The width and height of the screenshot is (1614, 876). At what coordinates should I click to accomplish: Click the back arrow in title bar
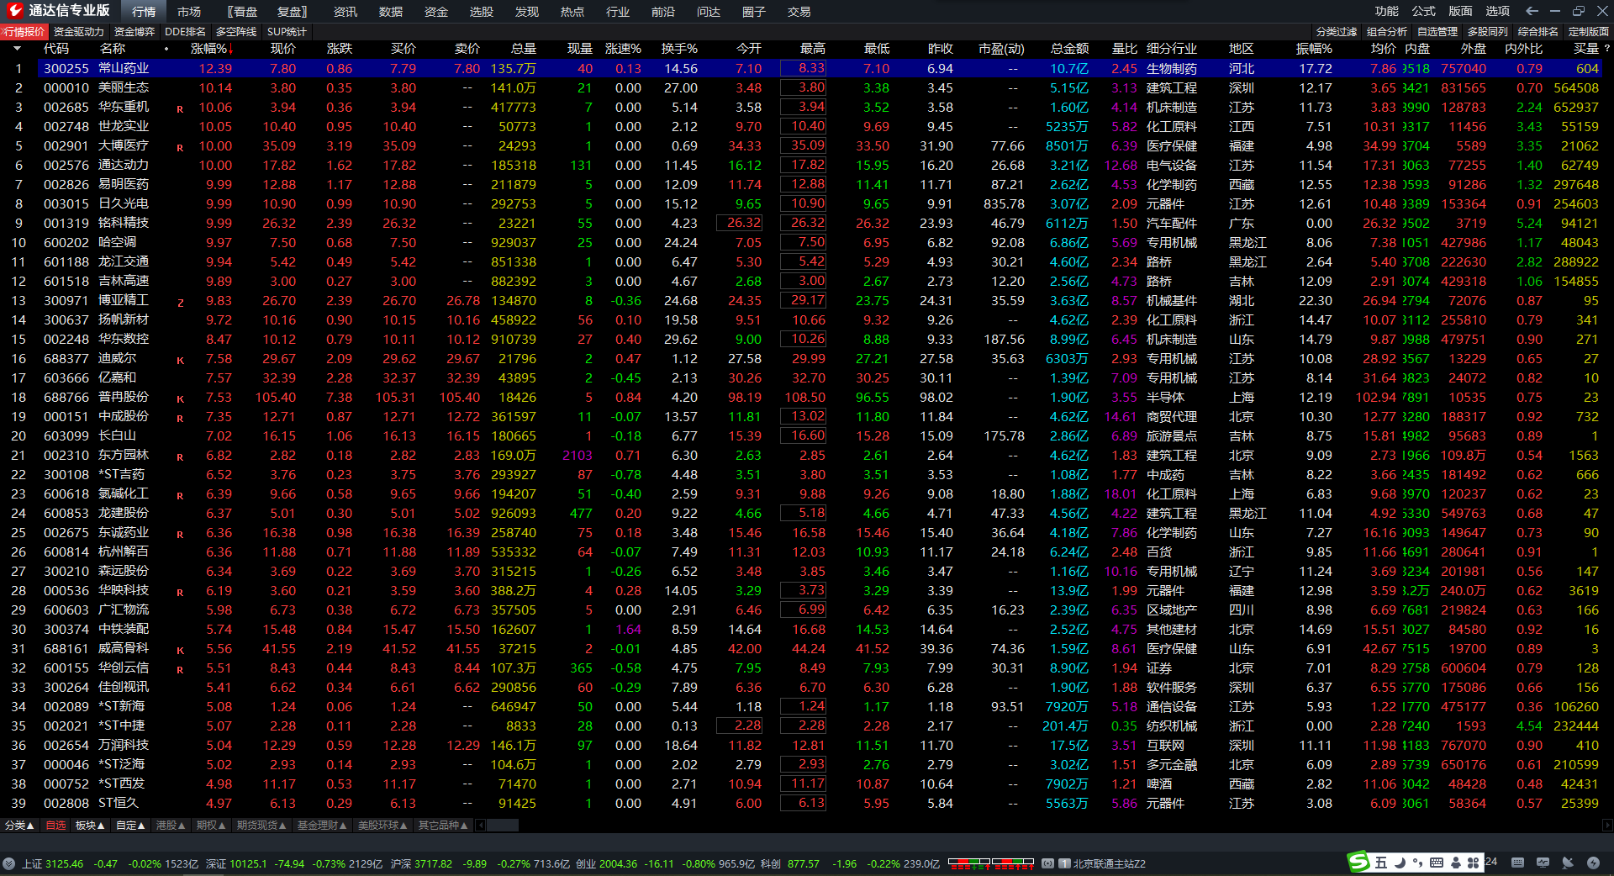click(1532, 11)
